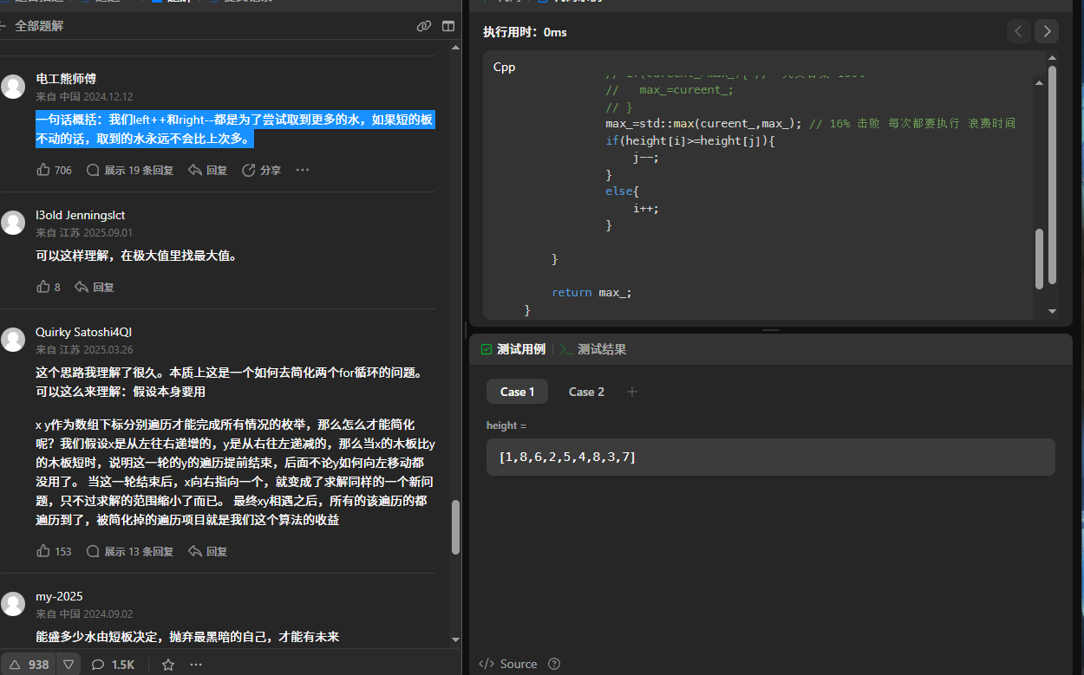Click the Cpp language label

[504, 67]
